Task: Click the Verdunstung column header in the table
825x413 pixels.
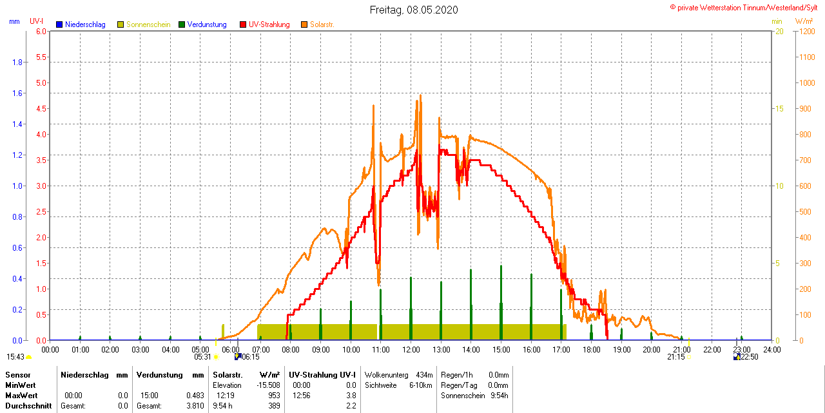Action: 159,375
